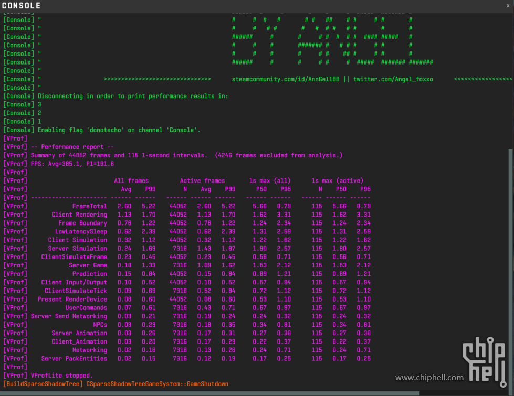Click the orange BuildSparseShadowTree tag

tap(43, 384)
